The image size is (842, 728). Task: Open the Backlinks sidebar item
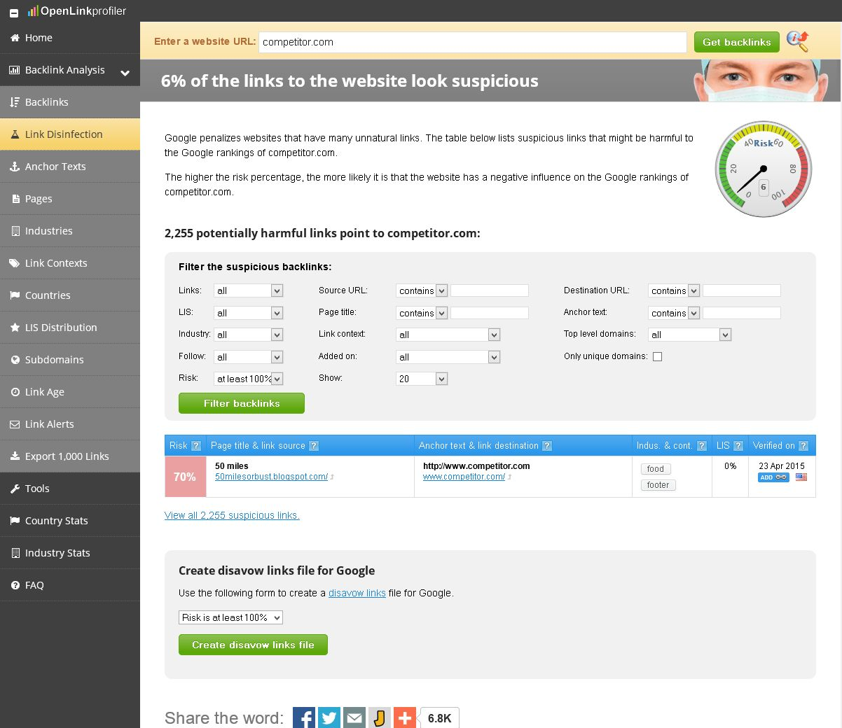[x=70, y=102]
